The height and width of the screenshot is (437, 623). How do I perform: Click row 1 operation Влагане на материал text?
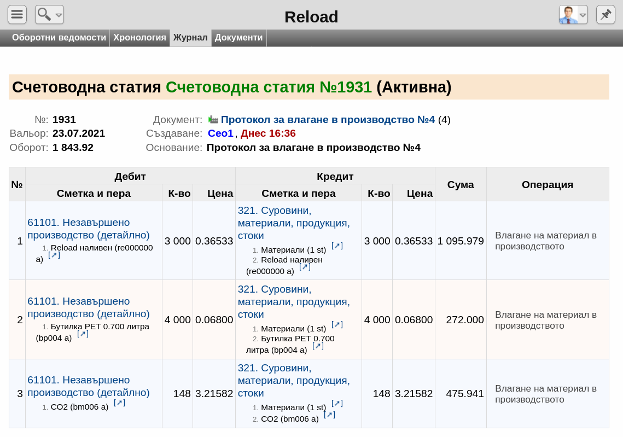click(x=546, y=241)
